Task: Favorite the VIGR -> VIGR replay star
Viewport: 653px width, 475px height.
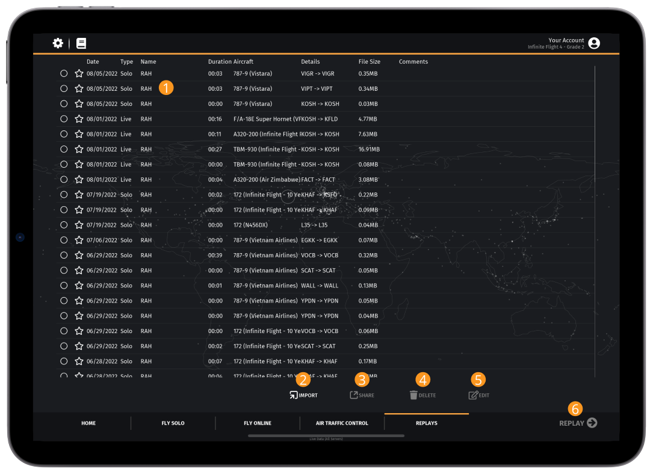Action: [x=79, y=73]
